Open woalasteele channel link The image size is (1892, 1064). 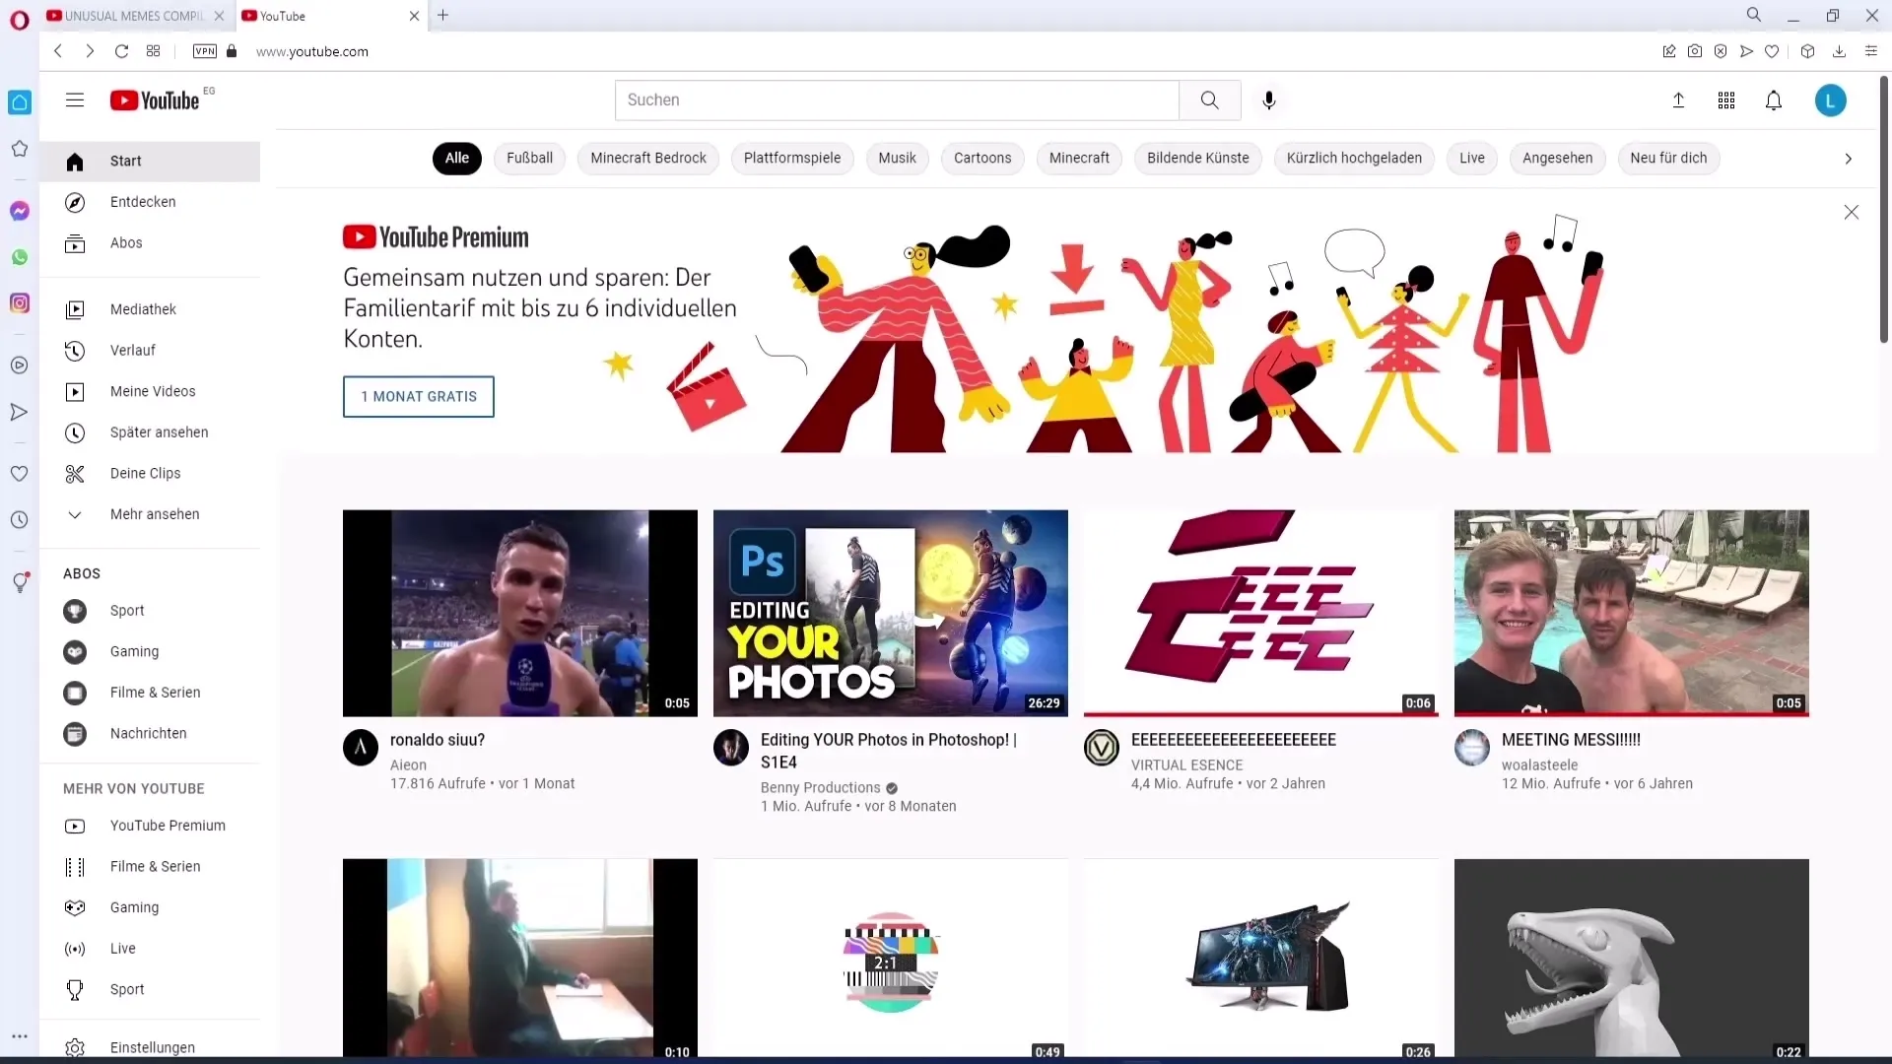(x=1539, y=765)
